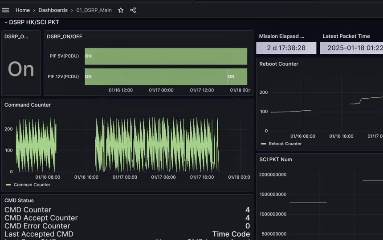
Task: Go to Home in the breadcrumb
Action: click(x=23, y=10)
